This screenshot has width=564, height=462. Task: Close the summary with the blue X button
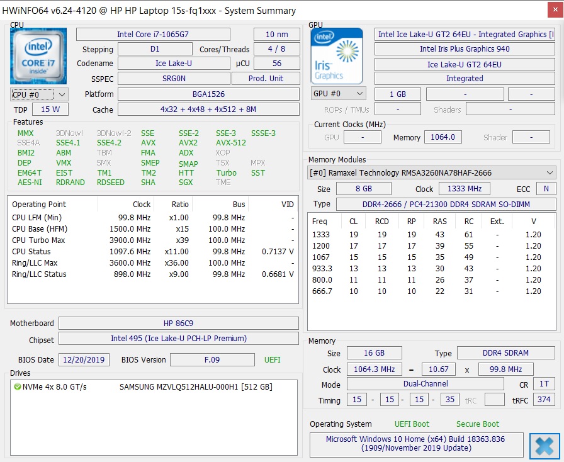pos(544,446)
